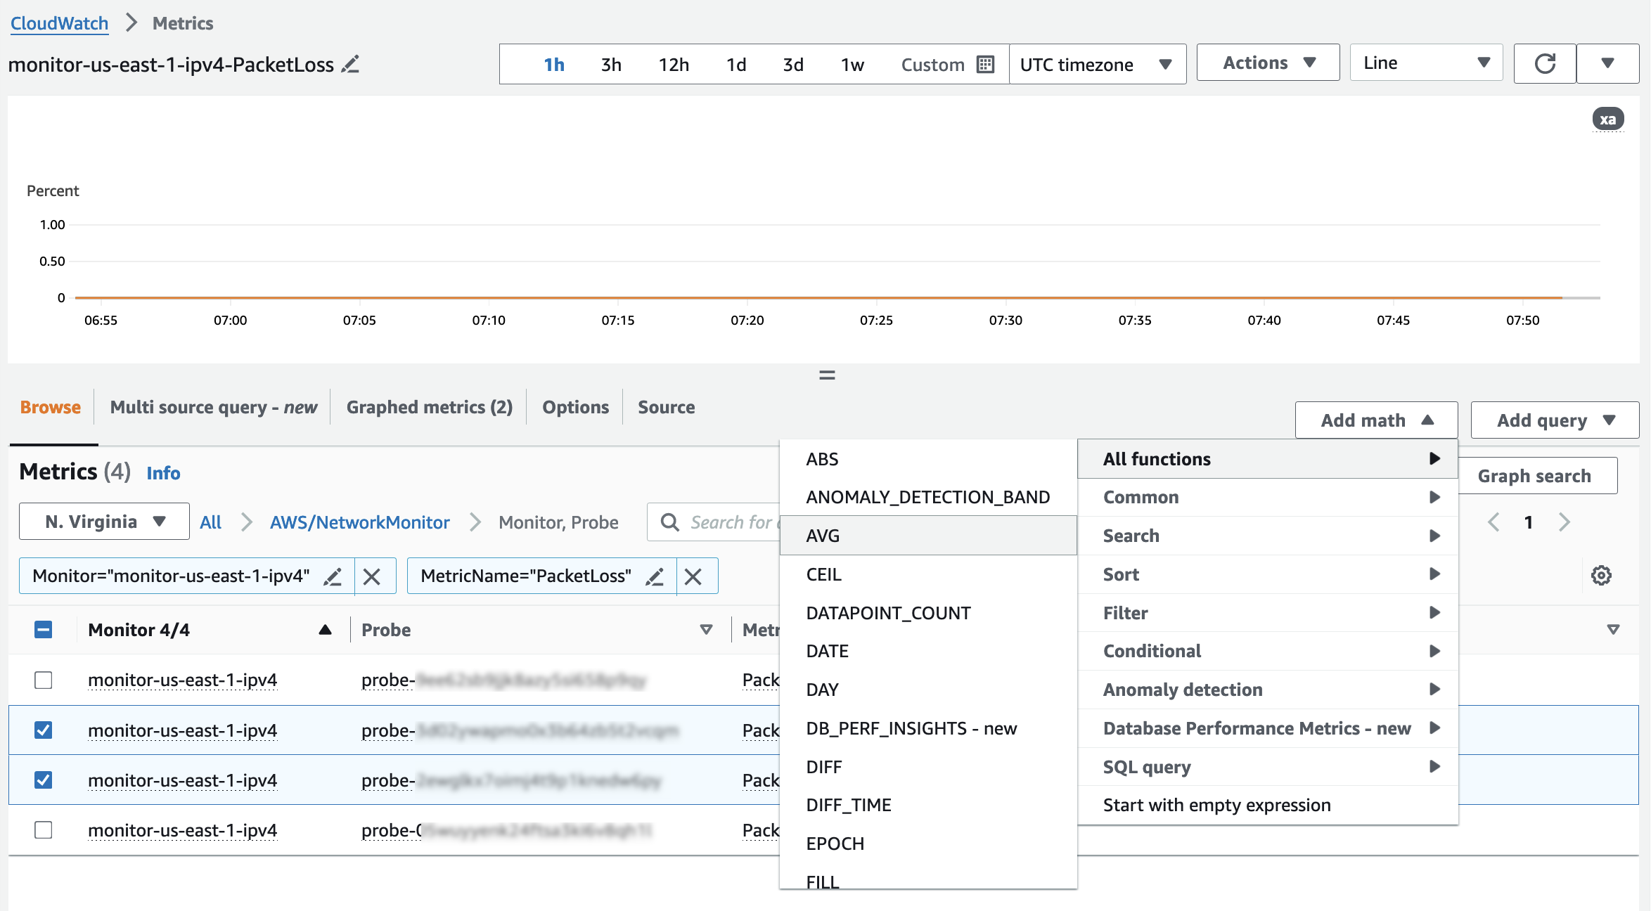Toggle the select-all checkbox in the Monitor header

click(x=44, y=629)
